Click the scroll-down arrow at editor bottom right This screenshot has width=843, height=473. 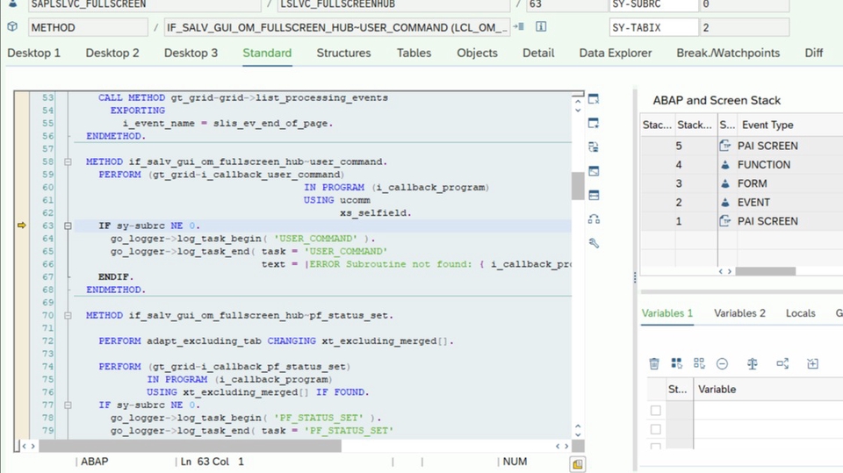pyautogui.click(x=578, y=434)
